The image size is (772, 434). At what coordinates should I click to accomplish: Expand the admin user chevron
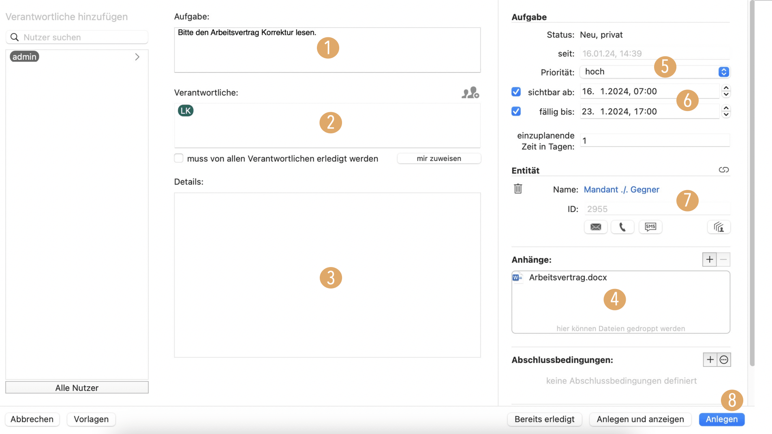tap(137, 57)
